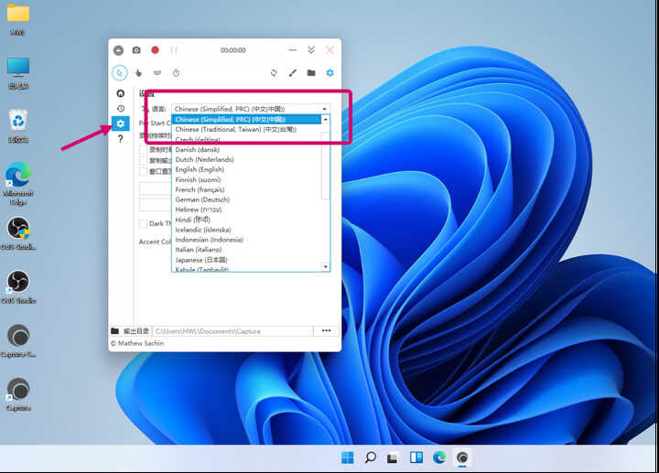Screen dimensions: 659x473
Task: Collapse the language combo box arrow
Action: click(x=324, y=109)
